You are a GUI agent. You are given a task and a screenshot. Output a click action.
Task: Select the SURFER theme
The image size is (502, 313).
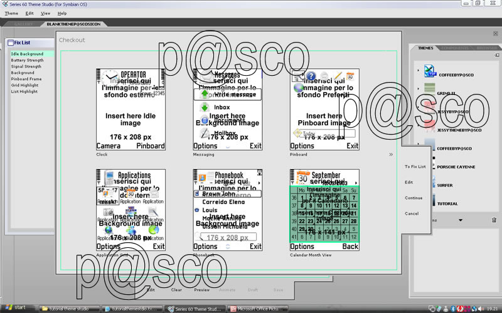point(445,185)
